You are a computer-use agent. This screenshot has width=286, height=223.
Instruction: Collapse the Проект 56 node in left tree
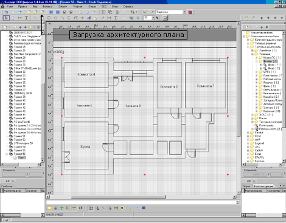pos(7,154)
